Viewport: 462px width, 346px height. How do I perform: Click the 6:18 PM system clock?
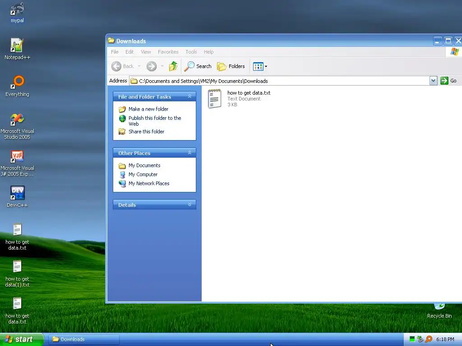tap(445, 339)
